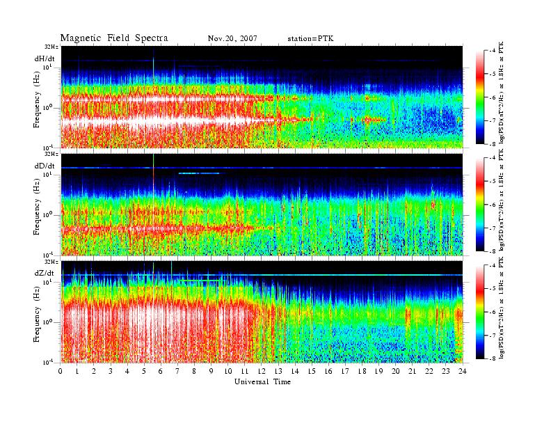Click inside the dD/dt spectrogram plot

pyautogui.click(x=262, y=205)
